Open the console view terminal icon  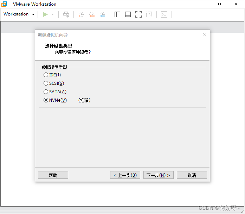click(164, 14)
